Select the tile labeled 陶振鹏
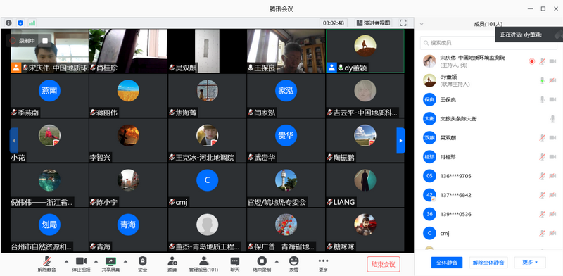 [x=365, y=141]
